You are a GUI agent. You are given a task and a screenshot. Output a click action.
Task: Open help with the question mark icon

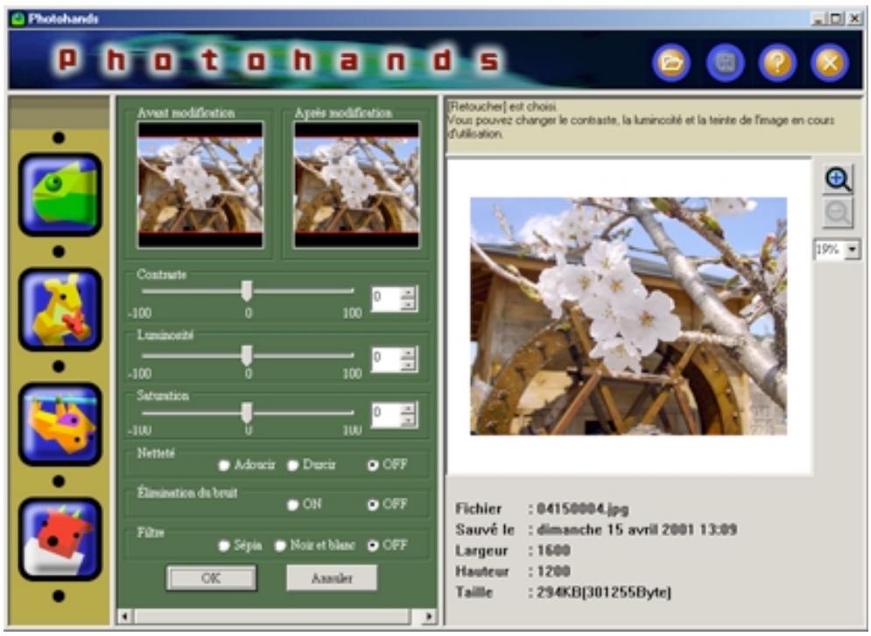(x=777, y=63)
